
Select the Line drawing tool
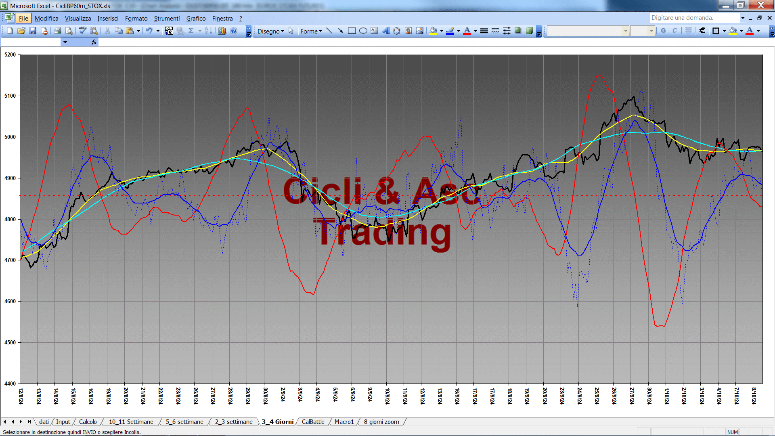coord(329,31)
